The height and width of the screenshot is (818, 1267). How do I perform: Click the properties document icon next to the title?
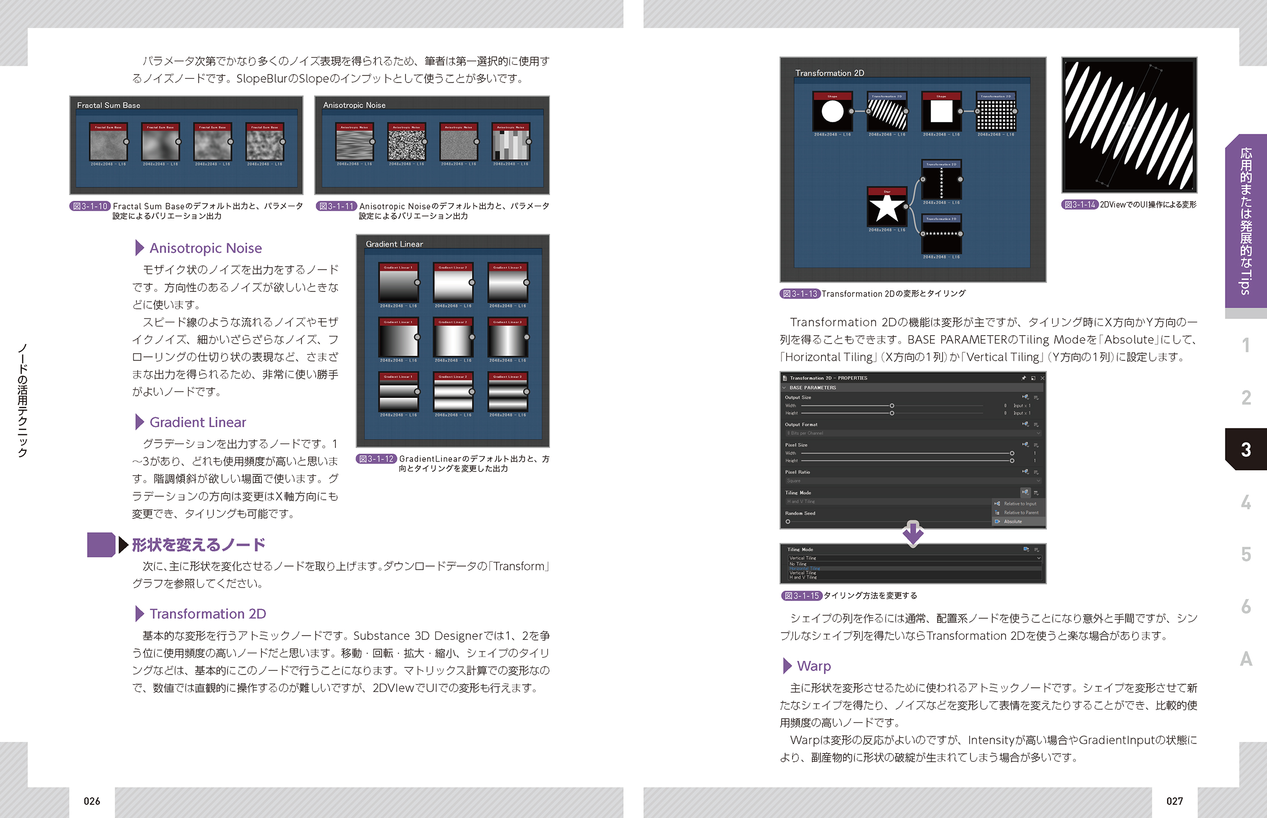[x=785, y=378]
